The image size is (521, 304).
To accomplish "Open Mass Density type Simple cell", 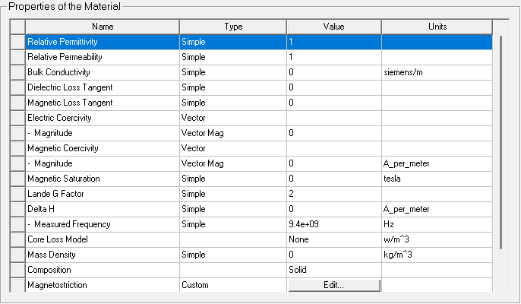I will 233,255.
